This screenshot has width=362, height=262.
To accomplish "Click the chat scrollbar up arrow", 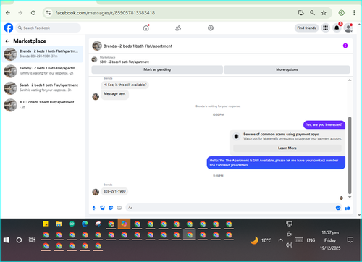I will [x=350, y=80].
